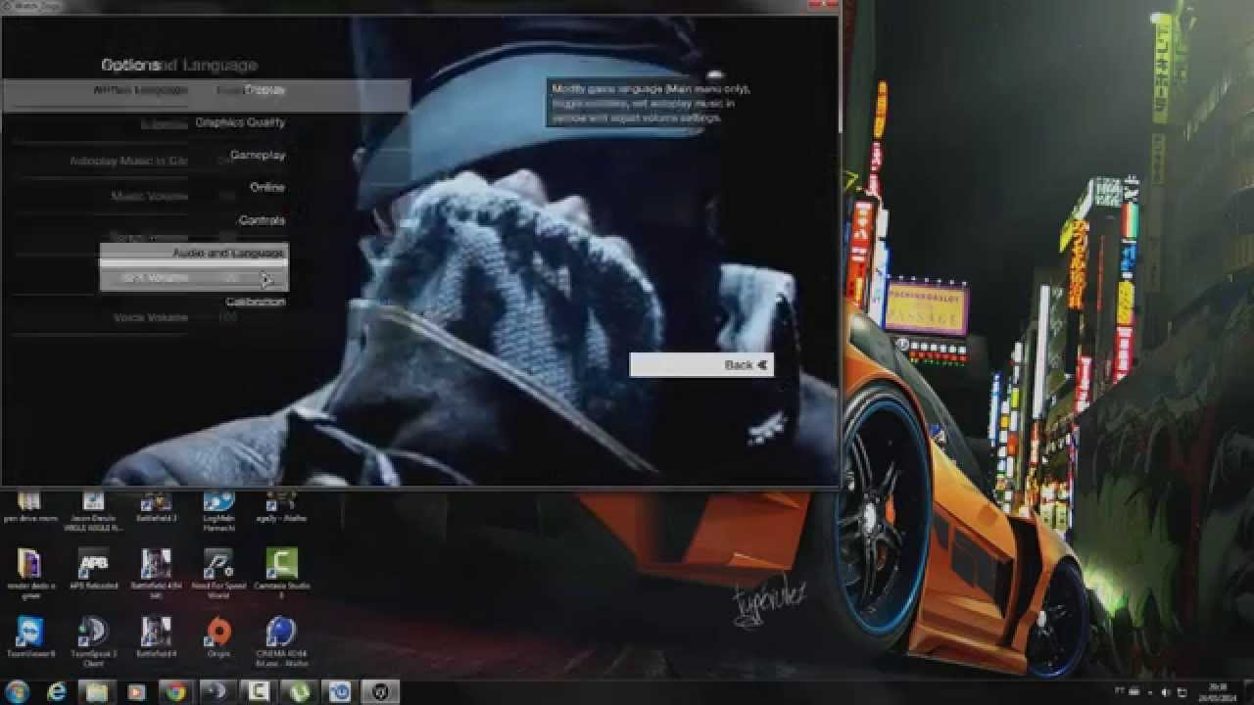Click the green taskbar icon next to Camtasia
Viewport: 1254px width, 705px height.
tap(299, 692)
